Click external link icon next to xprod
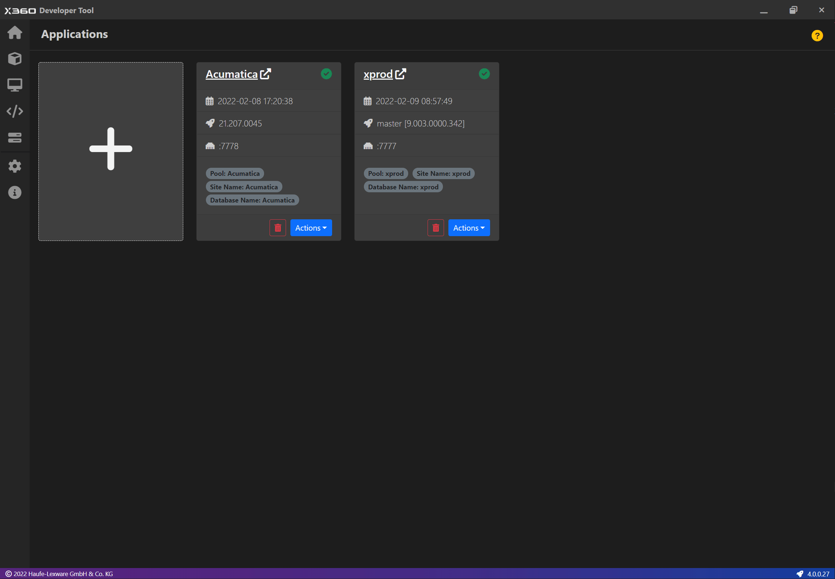The height and width of the screenshot is (579, 835). pyautogui.click(x=401, y=74)
